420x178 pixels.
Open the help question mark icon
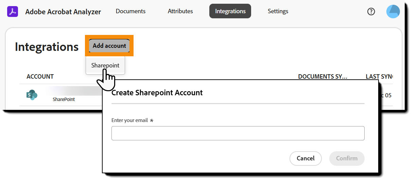tap(371, 12)
